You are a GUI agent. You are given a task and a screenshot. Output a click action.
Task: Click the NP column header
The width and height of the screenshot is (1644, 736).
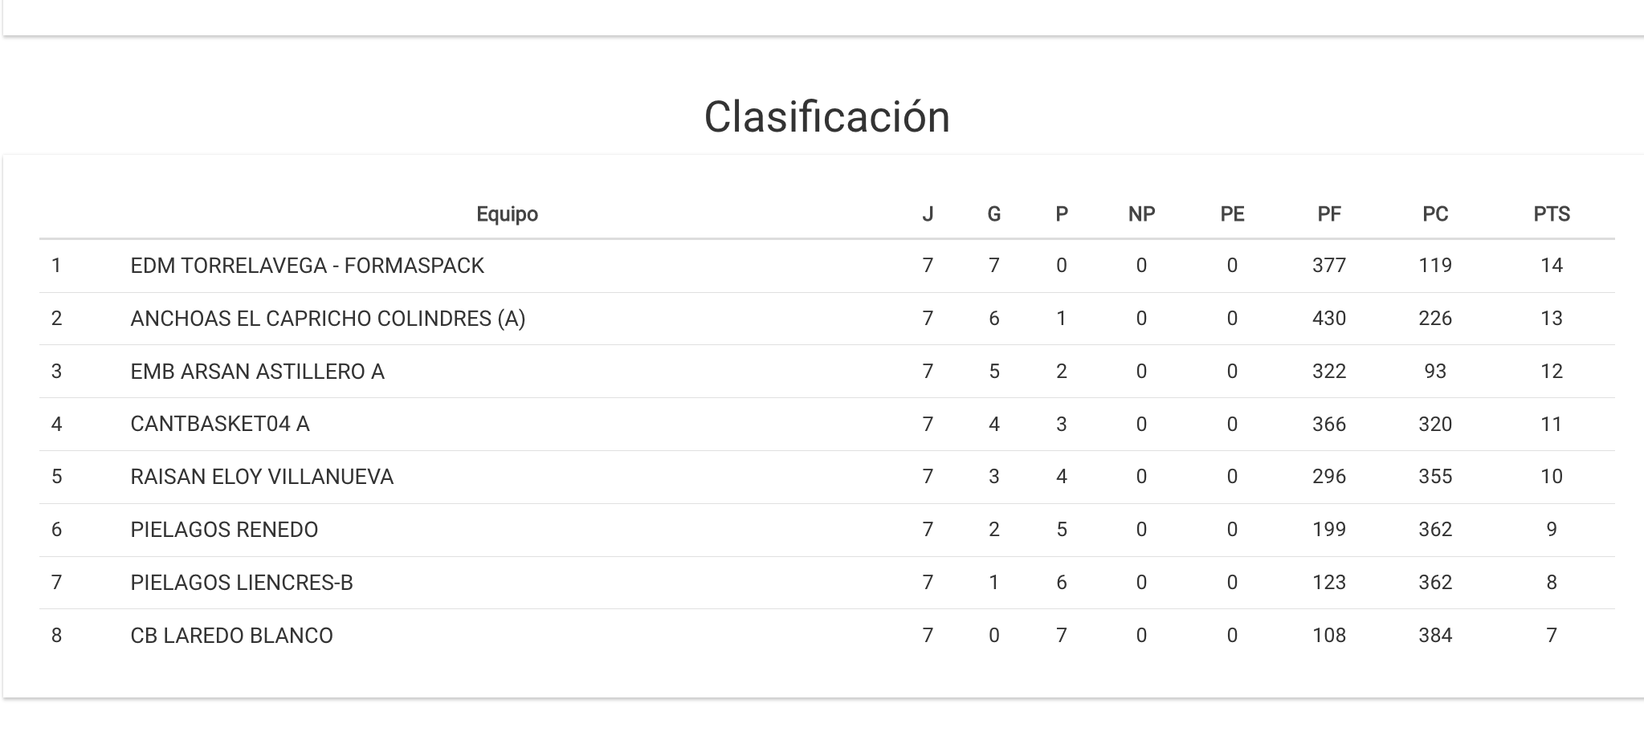tap(1141, 214)
